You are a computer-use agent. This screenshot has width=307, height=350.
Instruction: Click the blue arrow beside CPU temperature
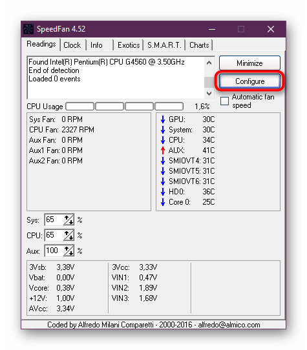(163, 140)
